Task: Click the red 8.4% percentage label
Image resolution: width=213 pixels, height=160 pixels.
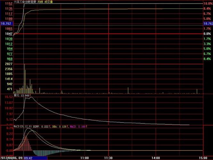Action: [x=207, y=9]
